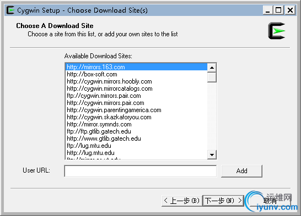Select http://cygwin.mirrors.pair.com site
This screenshot has width=301, height=216.
(x=136, y=103)
